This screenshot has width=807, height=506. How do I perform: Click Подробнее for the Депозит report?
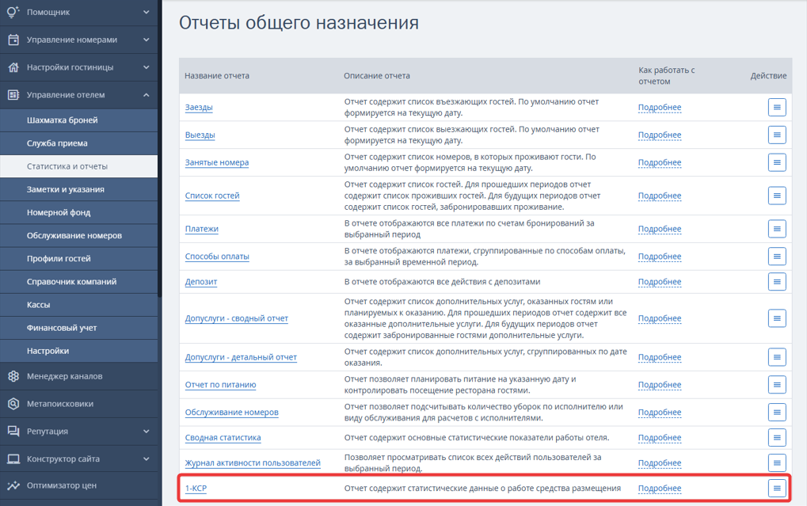660,282
